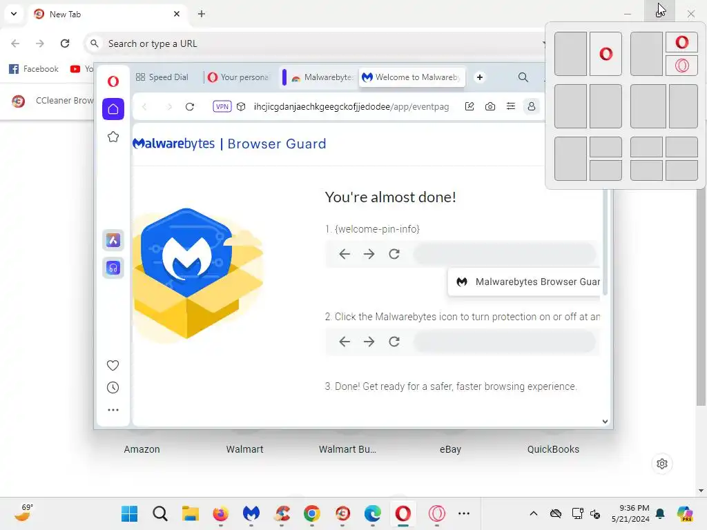Open the YouTube bookmark in CCleaner Browser
The height and width of the screenshot is (530, 707).
81,69
